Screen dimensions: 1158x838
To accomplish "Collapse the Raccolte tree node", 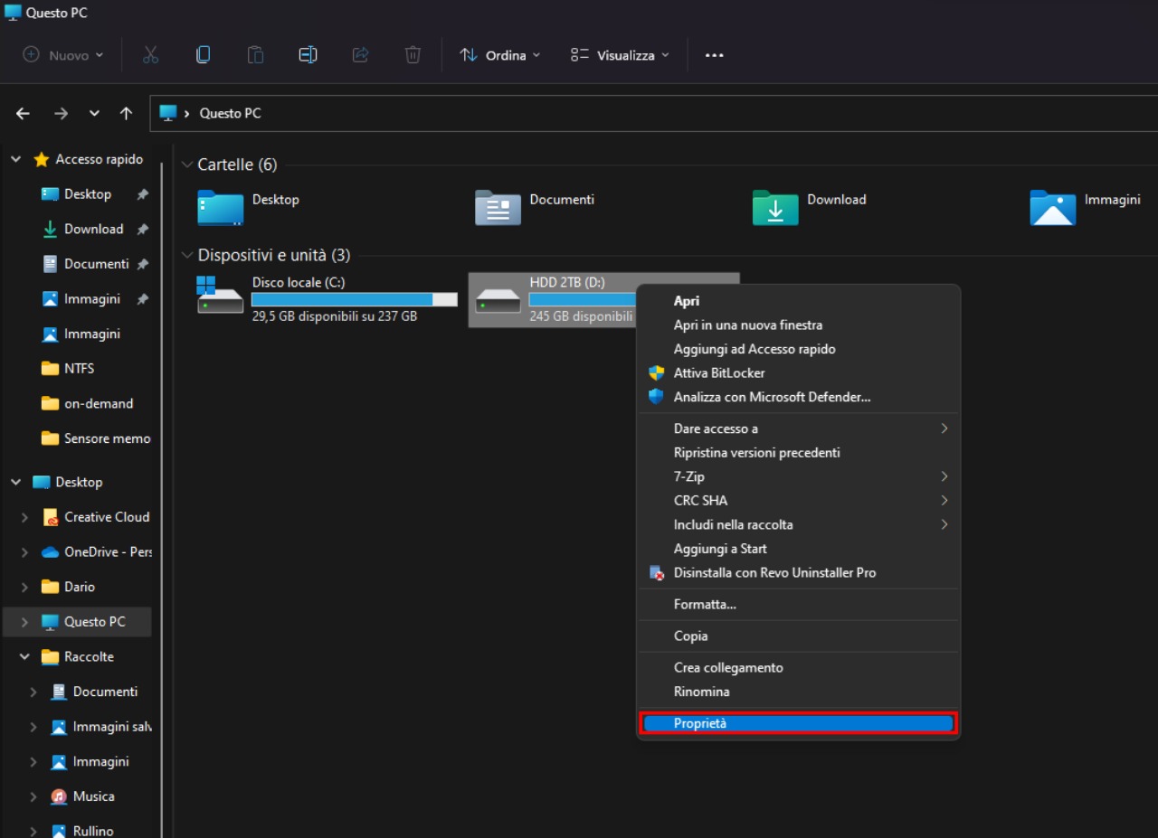I will (24, 656).
